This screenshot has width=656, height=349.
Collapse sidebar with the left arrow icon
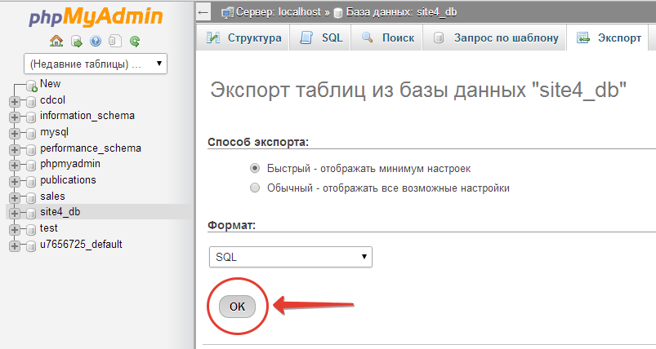click(204, 12)
